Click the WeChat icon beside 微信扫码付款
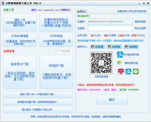 coord(120,63)
